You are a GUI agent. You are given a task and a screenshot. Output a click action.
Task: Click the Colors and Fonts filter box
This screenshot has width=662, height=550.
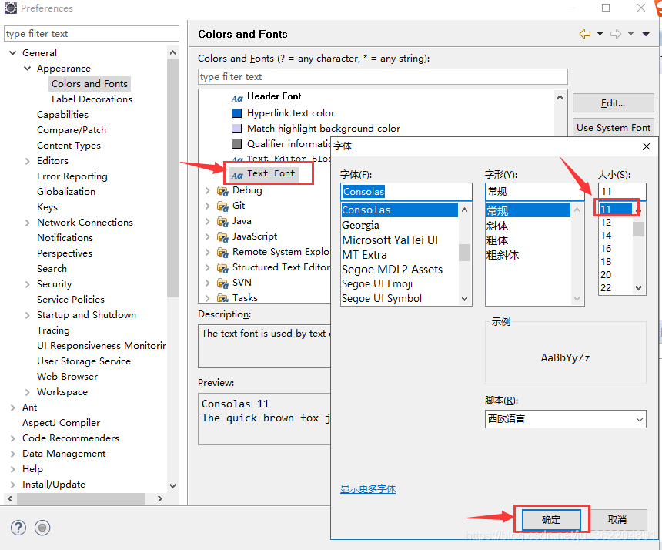pos(383,77)
